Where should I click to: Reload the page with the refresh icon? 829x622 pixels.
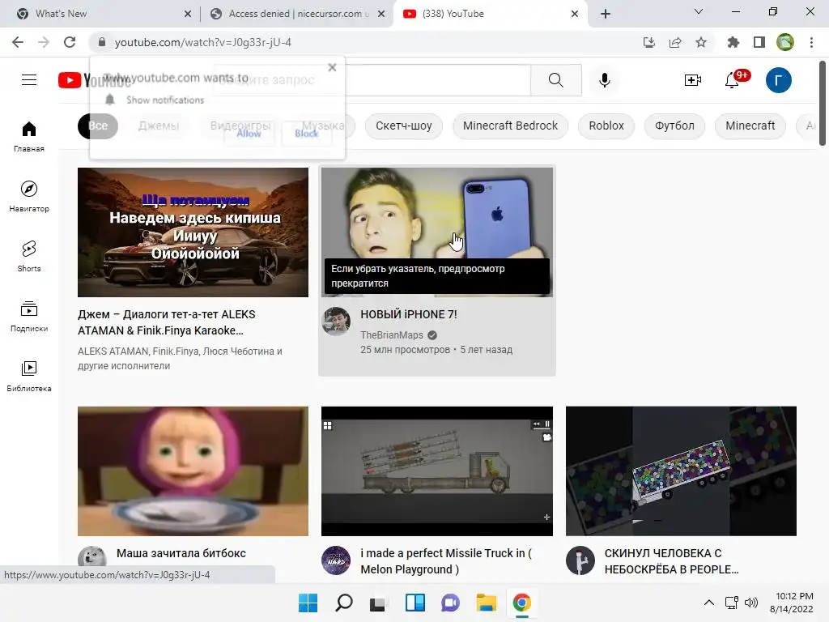point(70,42)
